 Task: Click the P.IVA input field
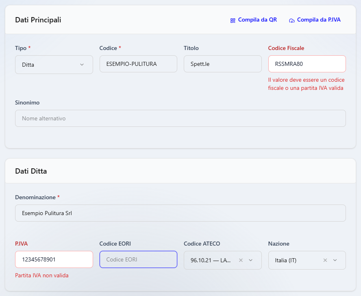tap(54, 259)
